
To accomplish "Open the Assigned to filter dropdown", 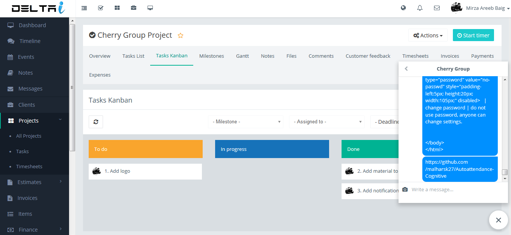I will 327,122.
